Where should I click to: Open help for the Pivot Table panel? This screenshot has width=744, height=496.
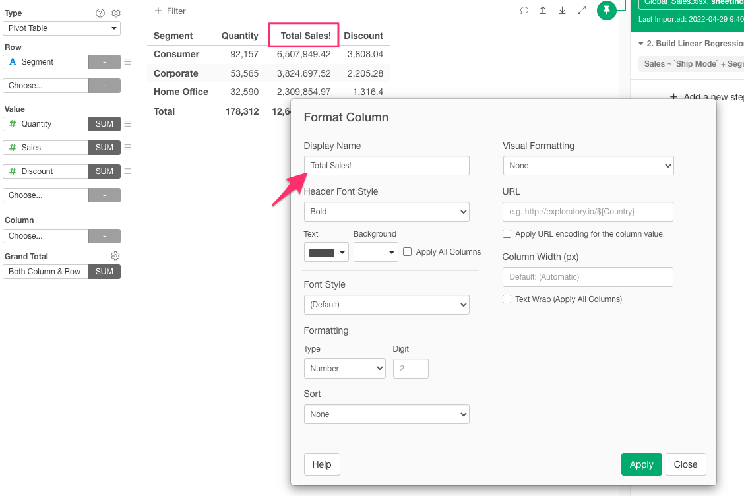click(100, 13)
